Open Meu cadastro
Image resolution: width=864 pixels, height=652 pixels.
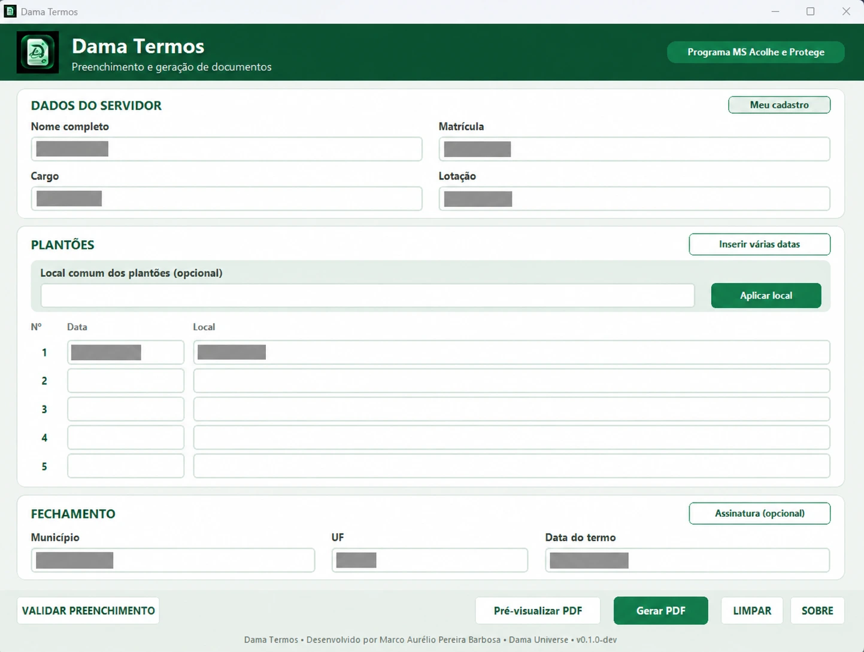779,105
